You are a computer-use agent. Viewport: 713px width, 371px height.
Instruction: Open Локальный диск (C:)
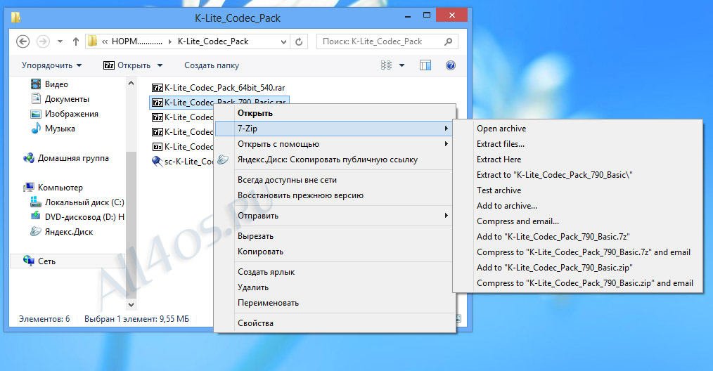click(x=77, y=202)
